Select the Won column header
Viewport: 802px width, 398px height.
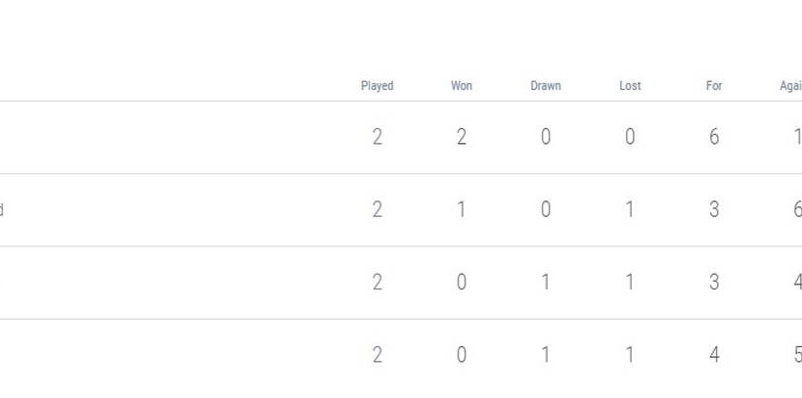point(461,86)
